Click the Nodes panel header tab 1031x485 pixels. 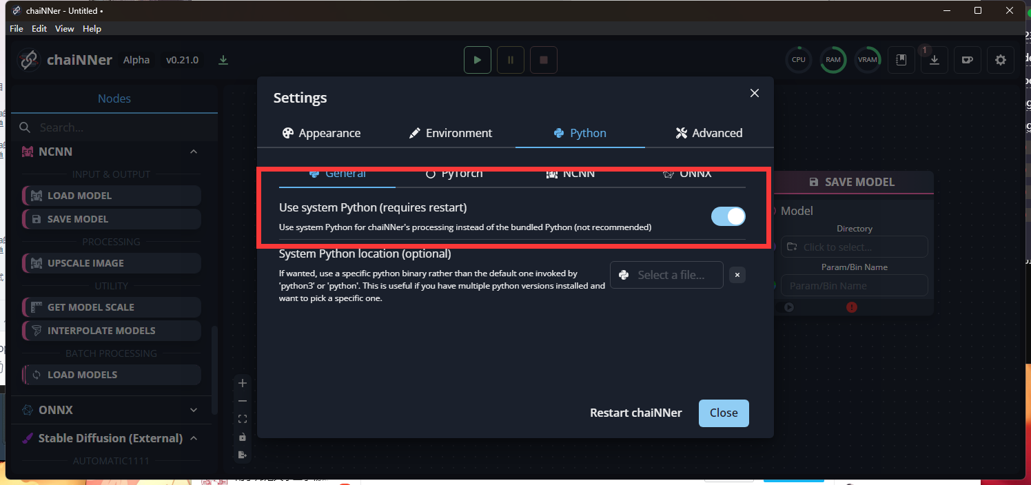[x=114, y=99]
